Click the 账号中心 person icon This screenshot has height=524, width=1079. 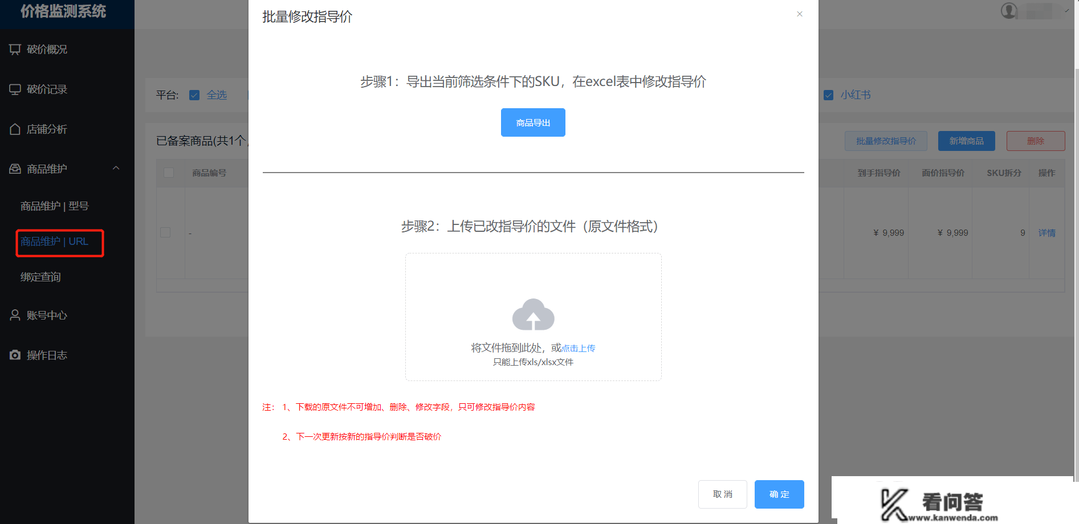click(15, 316)
